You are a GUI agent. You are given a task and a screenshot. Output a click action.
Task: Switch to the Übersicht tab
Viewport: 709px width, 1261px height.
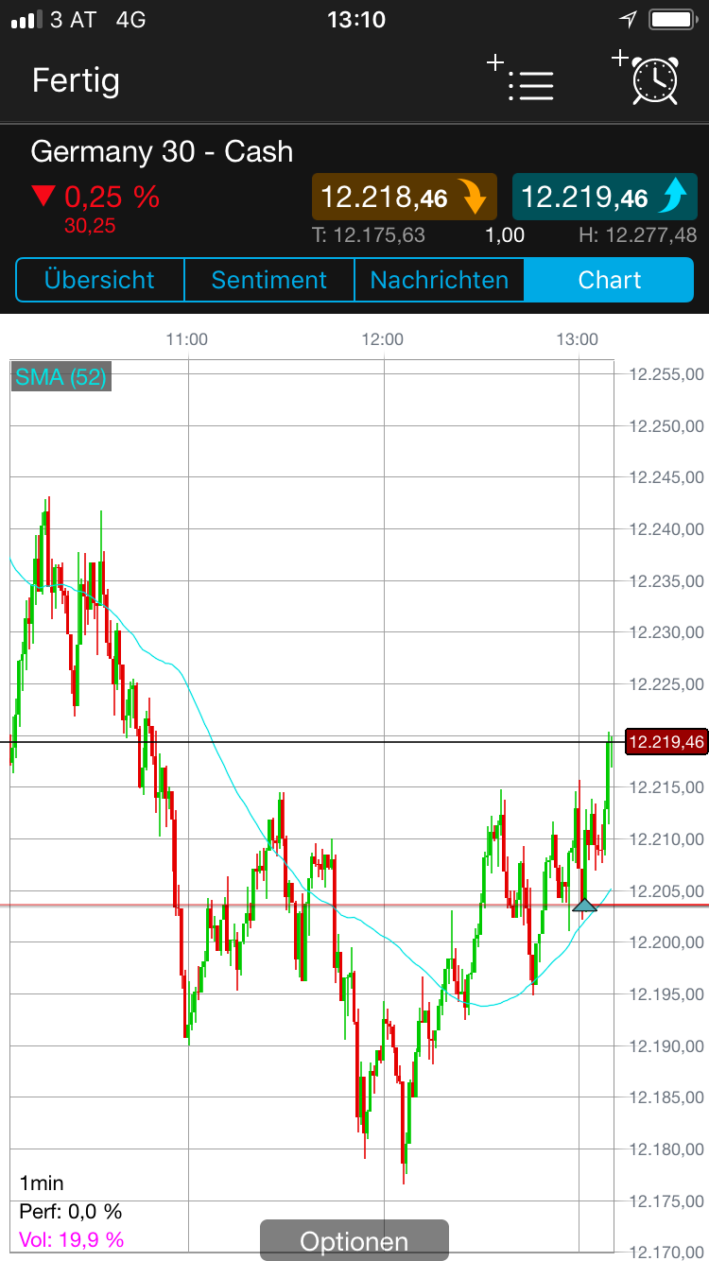[99, 280]
